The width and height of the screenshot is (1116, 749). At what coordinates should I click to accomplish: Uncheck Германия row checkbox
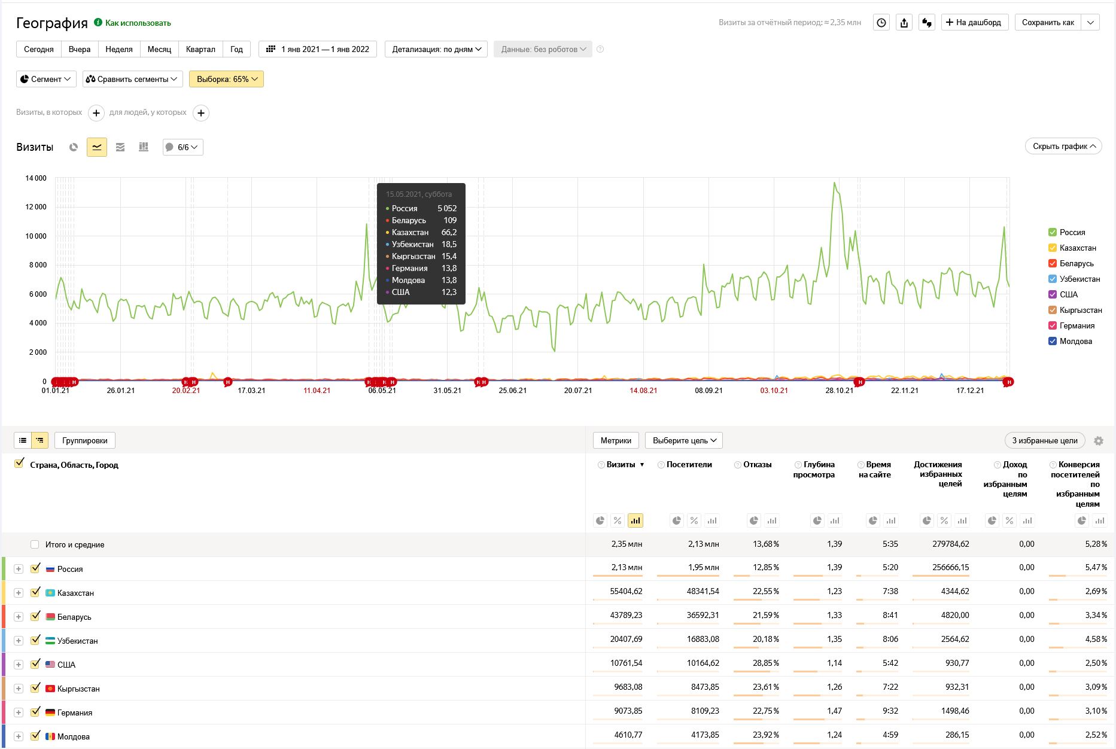coord(35,712)
